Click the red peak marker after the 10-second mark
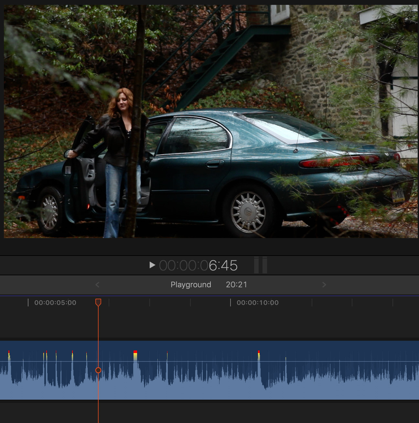The image size is (419, 423). click(x=259, y=352)
